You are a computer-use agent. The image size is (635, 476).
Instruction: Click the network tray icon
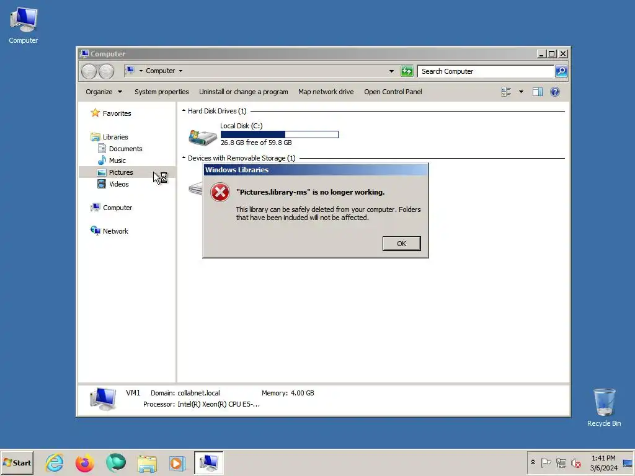pos(561,462)
